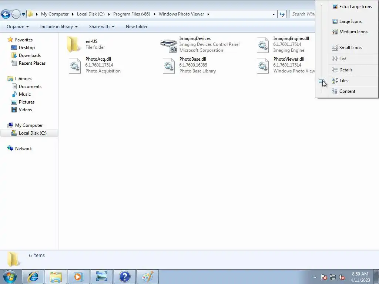Choose Content view option
This screenshot has height=284, width=379.
click(353, 91)
